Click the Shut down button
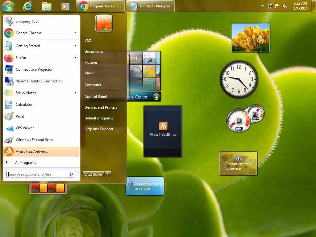The height and width of the screenshot is (237, 316). point(93,174)
